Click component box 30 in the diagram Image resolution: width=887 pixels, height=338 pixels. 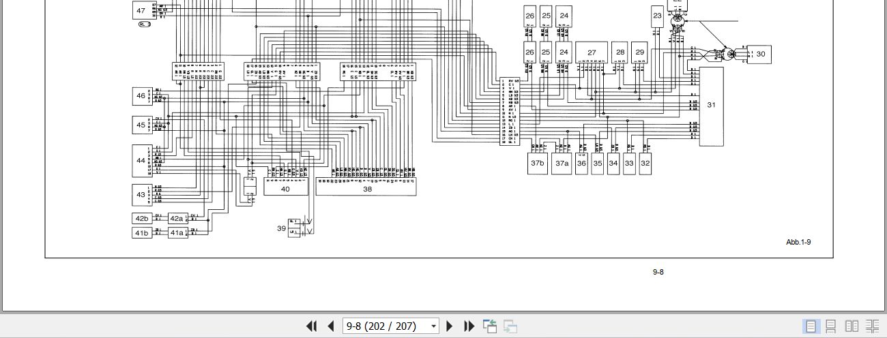coord(760,54)
